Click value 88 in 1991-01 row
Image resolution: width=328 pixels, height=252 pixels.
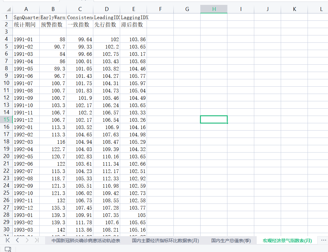(x=53, y=39)
